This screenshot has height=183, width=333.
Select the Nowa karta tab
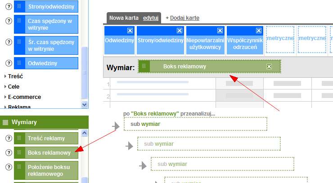tap(124, 18)
